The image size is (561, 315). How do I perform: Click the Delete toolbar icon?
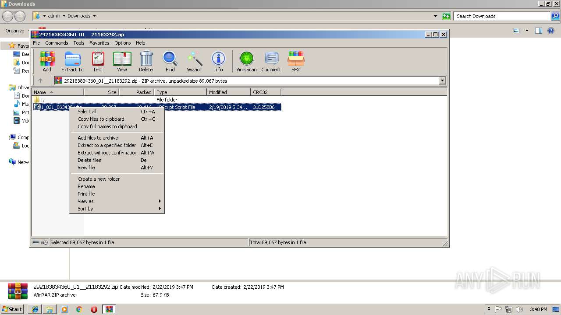pos(146,61)
